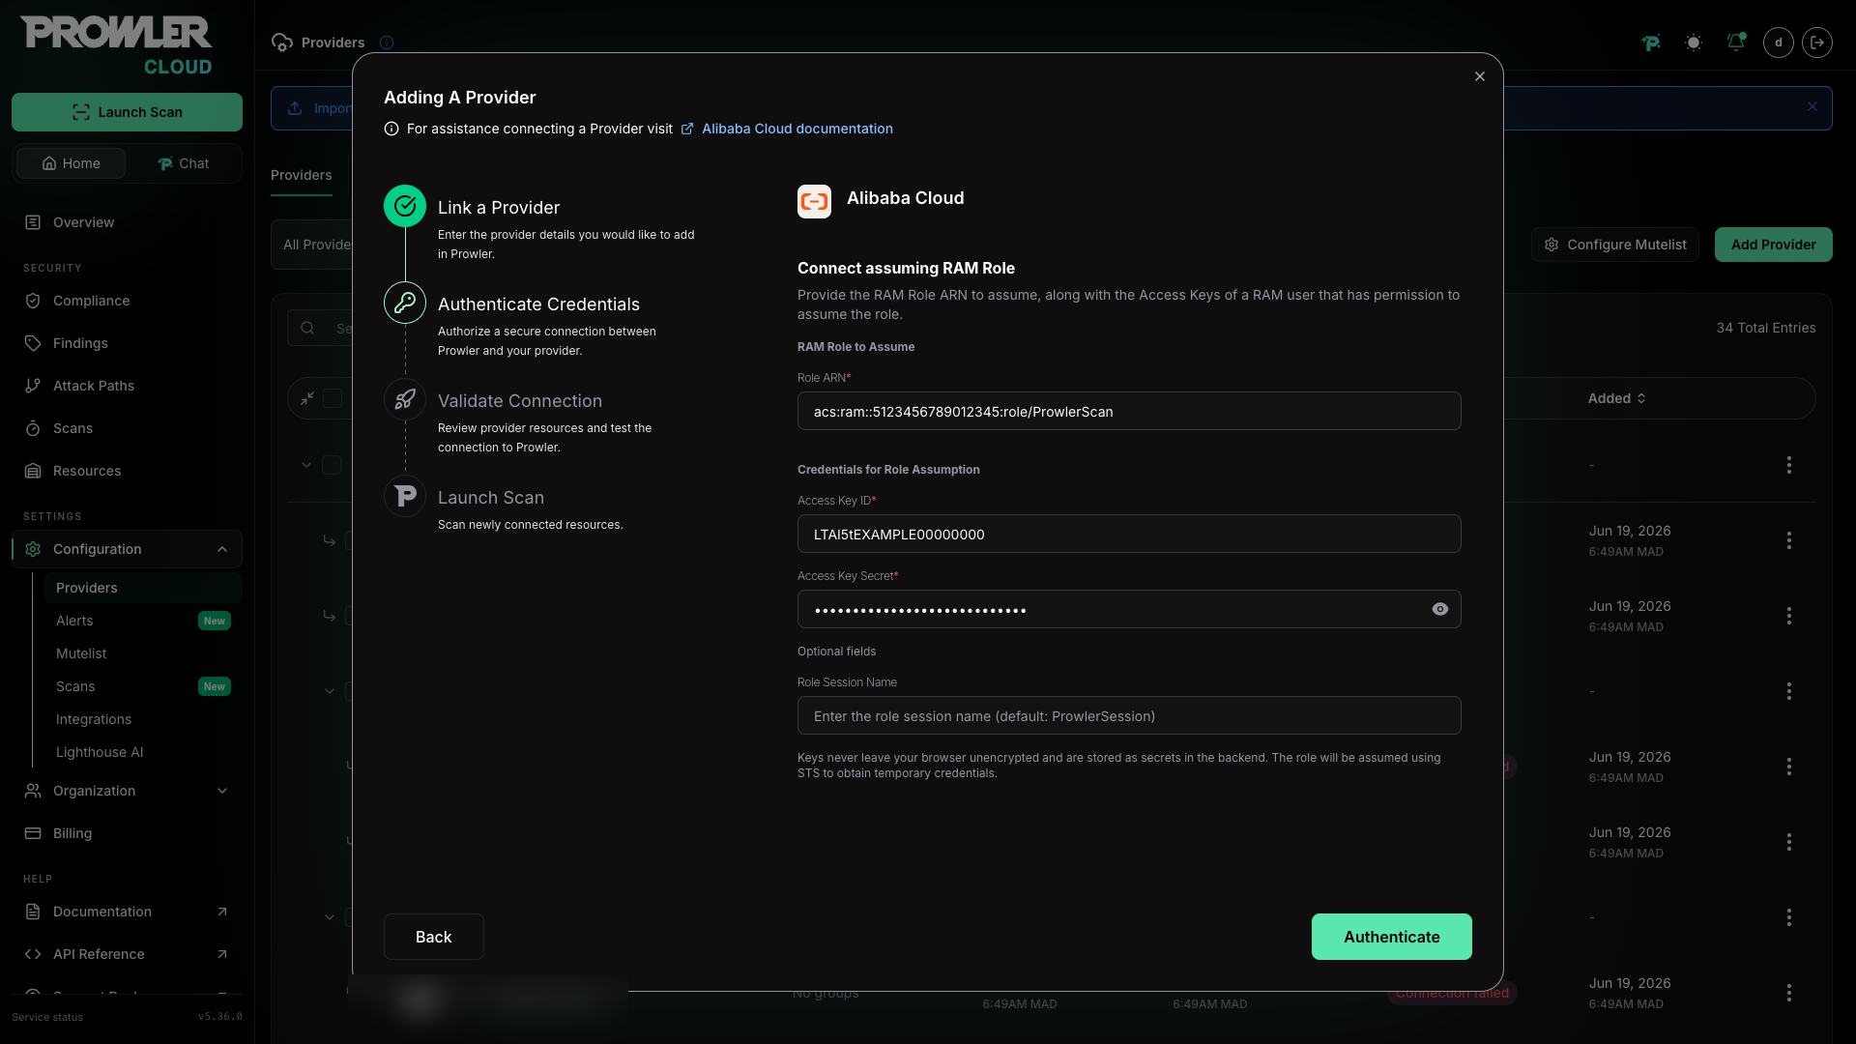The image size is (1856, 1044).
Task: Click the sign out icon
Action: 1817,43
